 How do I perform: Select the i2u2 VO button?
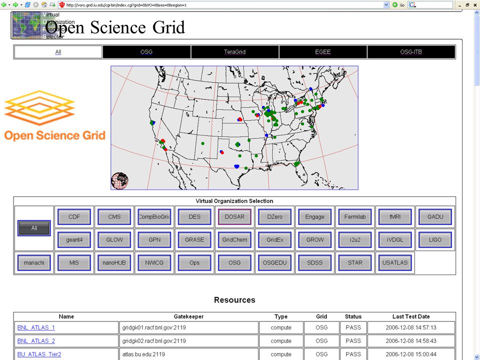[x=355, y=239]
